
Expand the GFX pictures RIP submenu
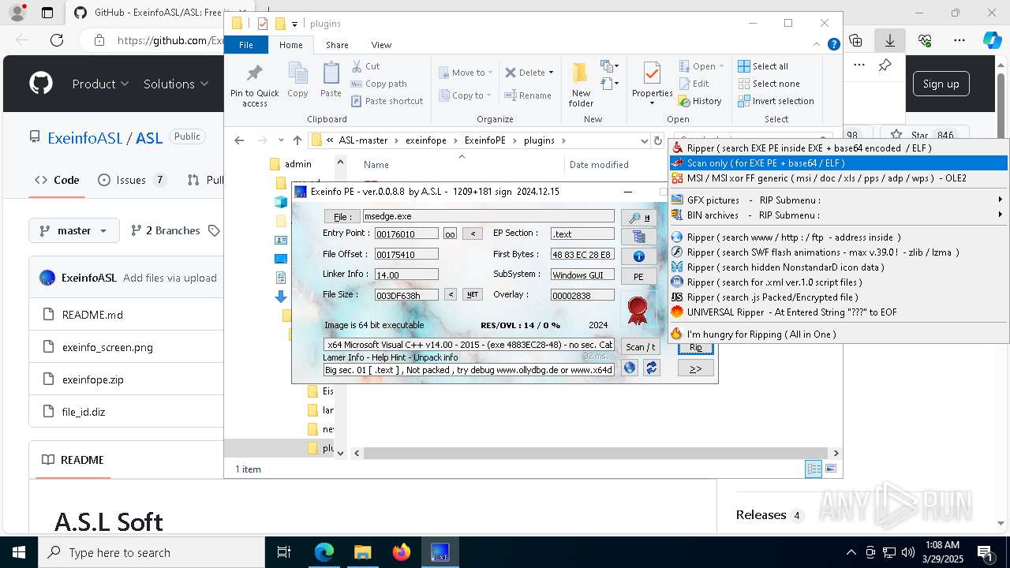point(839,200)
